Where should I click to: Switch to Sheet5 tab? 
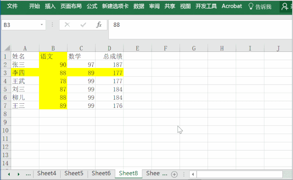coord(73,174)
